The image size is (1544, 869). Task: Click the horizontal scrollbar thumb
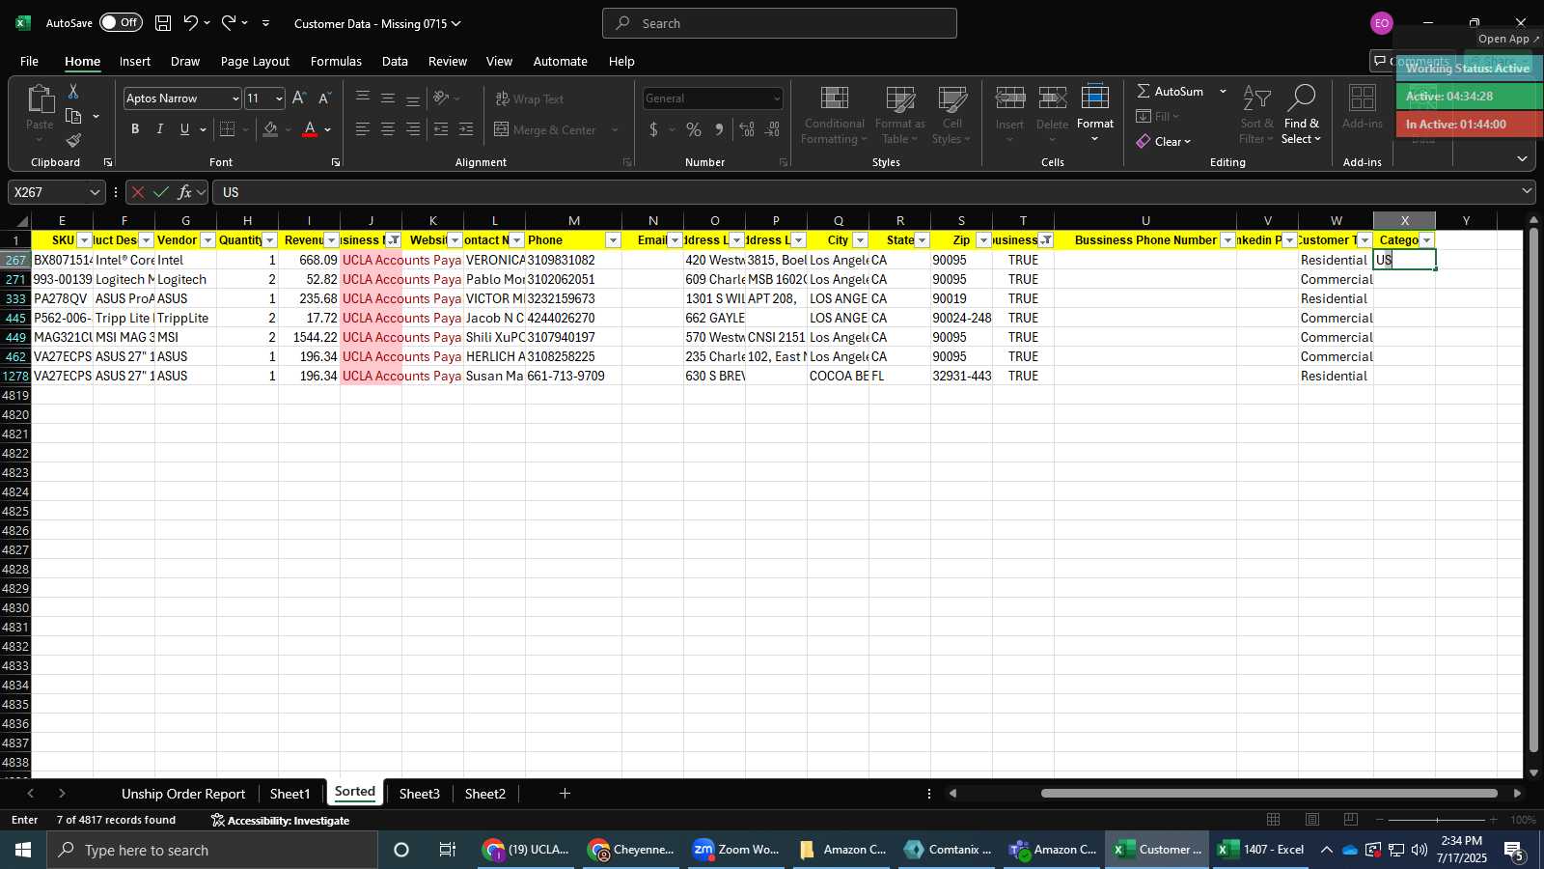coord(1269,794)
